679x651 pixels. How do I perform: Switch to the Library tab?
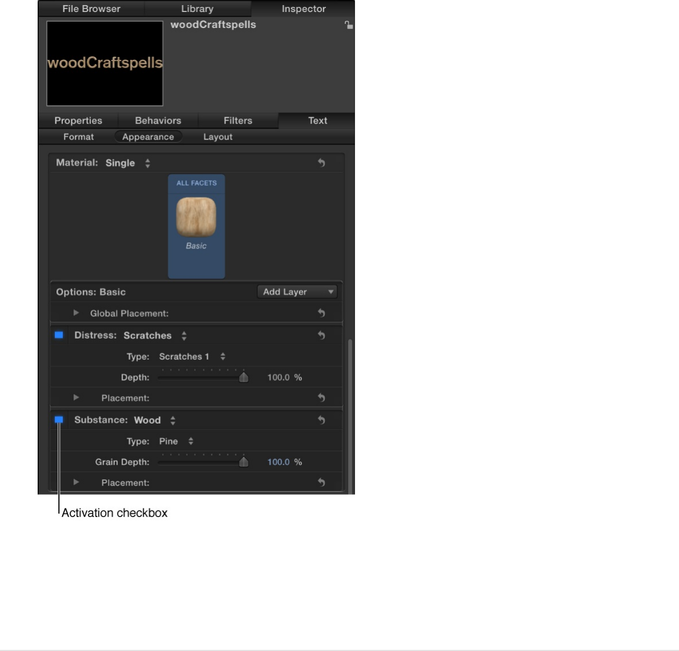click(197, 9)
